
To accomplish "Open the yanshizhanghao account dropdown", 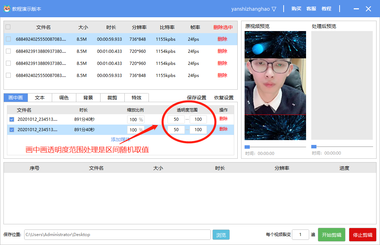I will tap(254, 9).
